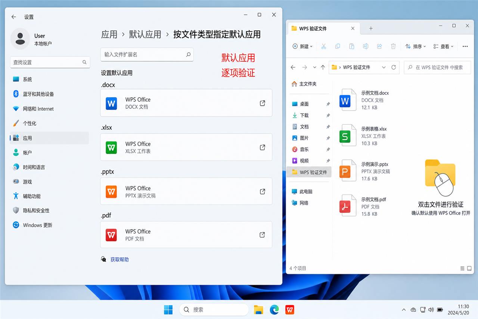Refresh the WPS 验证文件 folder view
Image resolution: width=478 pixels, height=319 pixels.
click(394, 67)
